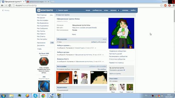Screen dimensions: 175x98
Task: Open помощь in the header menu
Action: (125, 10)
